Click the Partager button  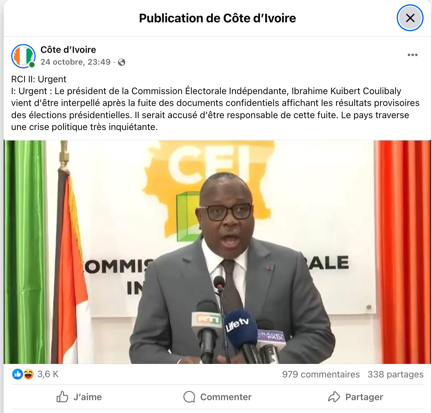pyautogui.click(x=356, y=397)
